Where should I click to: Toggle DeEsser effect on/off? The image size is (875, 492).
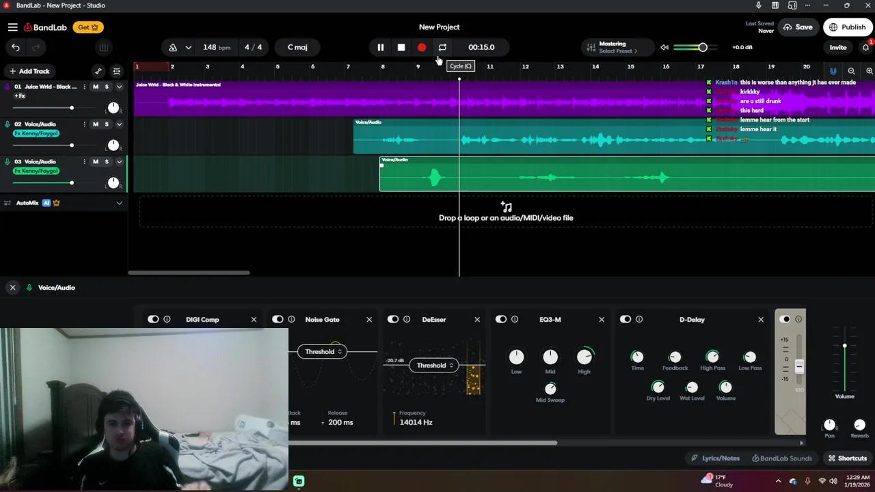[x=393, y=319]
